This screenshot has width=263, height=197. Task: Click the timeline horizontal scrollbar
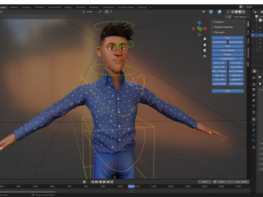28,192
